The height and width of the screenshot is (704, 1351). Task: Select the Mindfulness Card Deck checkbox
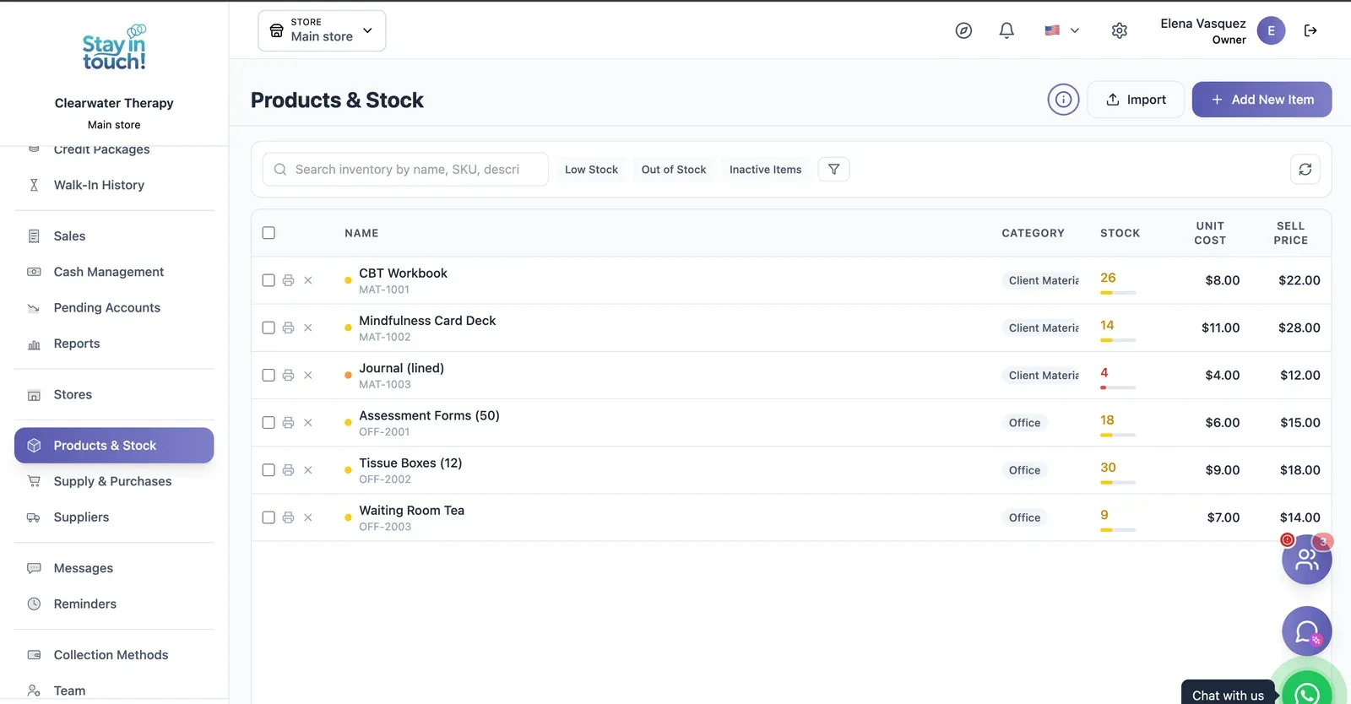(x=269, y=328)
